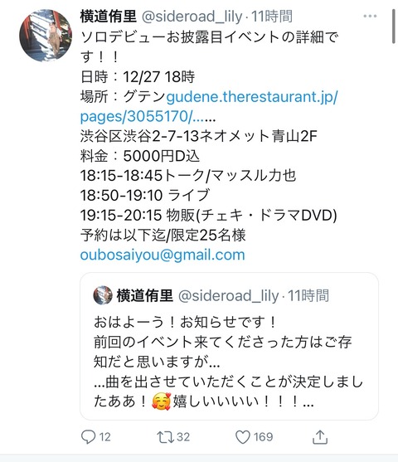View the 12 replies count

(104, 437)
